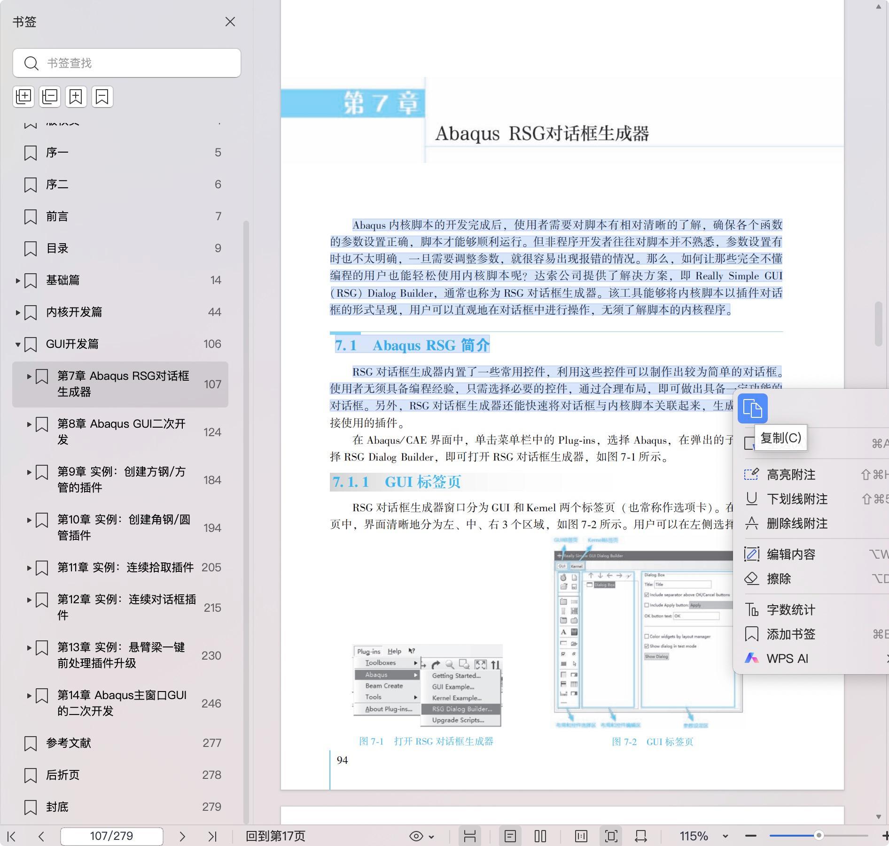The image size is (889, 846).
Task: Click the blue copy icon in popup
Action: [x=752, y=408]
